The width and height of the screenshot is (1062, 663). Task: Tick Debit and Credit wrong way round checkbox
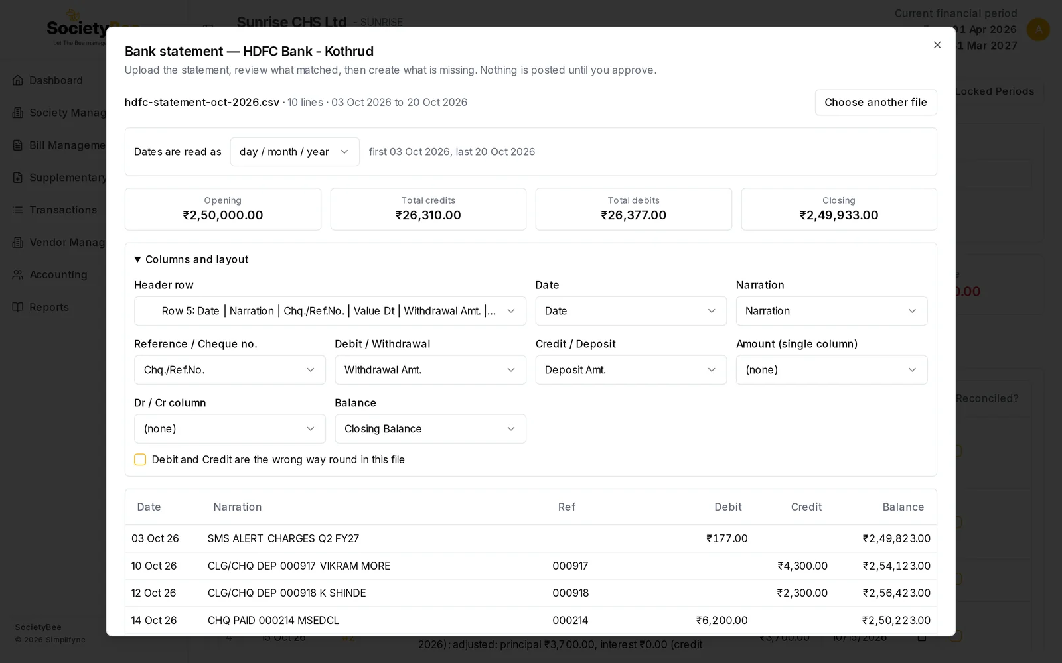(140, 459)
